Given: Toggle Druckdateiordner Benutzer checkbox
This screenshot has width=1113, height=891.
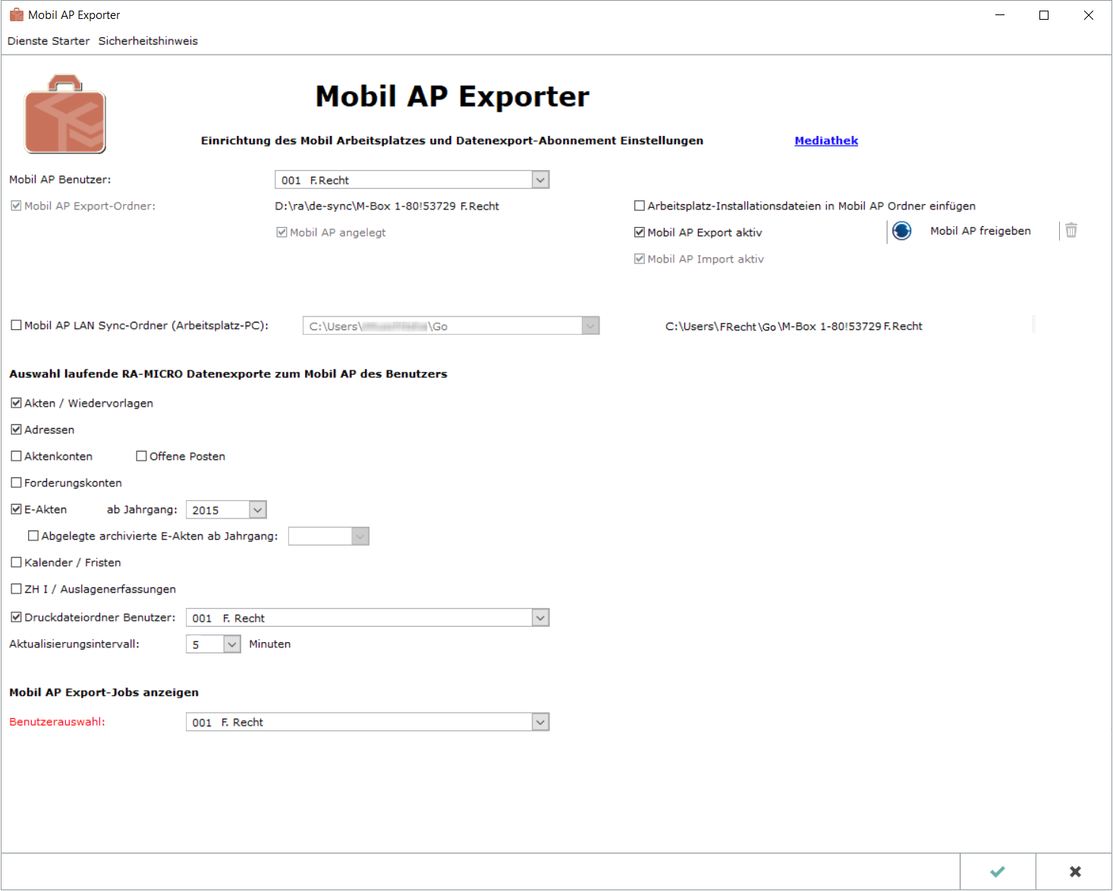Looking at the screenshot, I should click(16, 617).
